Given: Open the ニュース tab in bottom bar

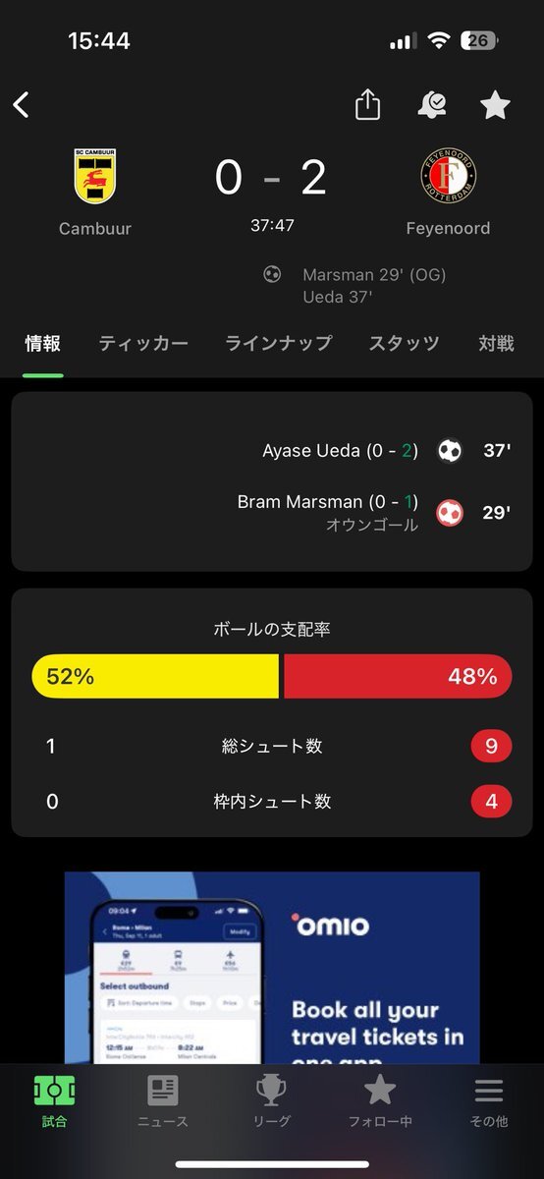Looking at the screenshot, I should pyautogui.click(x=162, y=1101).
